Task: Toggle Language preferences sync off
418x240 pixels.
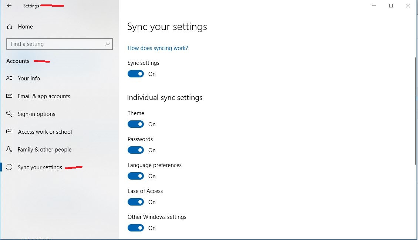Action: [136, 176]
